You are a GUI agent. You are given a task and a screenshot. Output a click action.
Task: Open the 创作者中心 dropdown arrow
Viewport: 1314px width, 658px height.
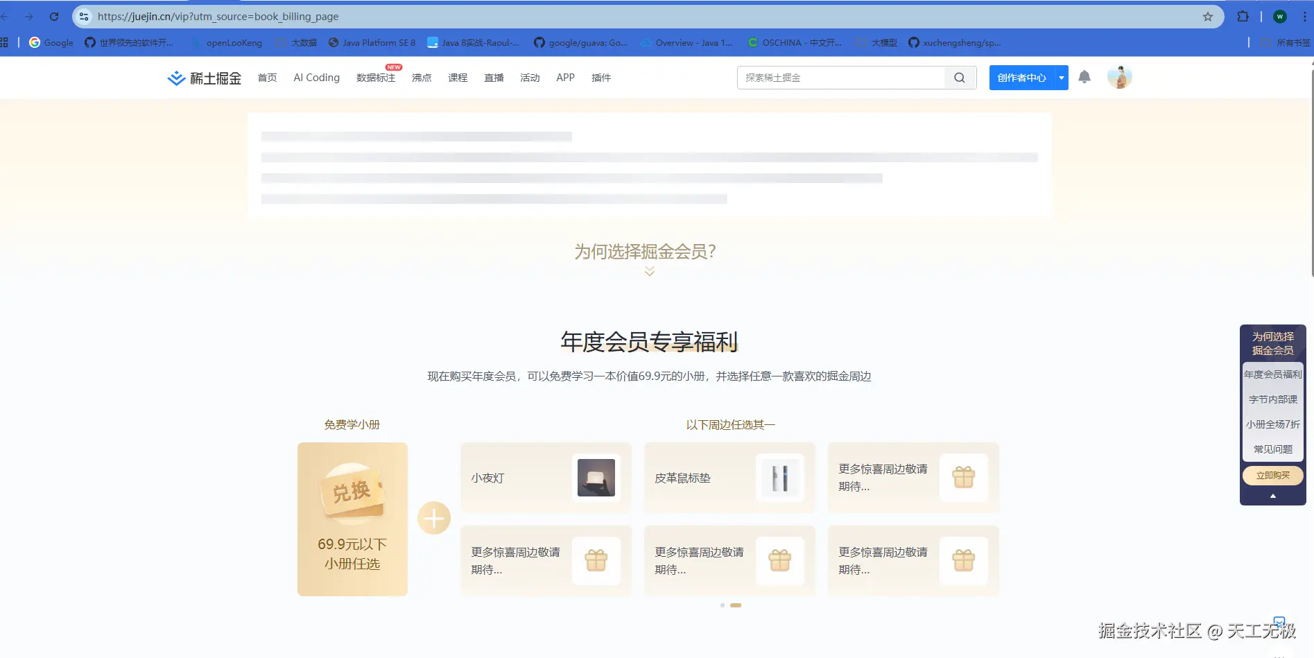(x=1061, y=78)
